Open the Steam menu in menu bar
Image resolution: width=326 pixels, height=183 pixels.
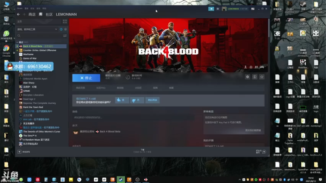pos(20,9)
